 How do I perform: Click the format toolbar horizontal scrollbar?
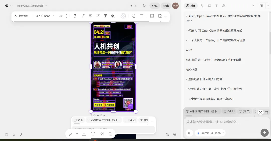81,21
